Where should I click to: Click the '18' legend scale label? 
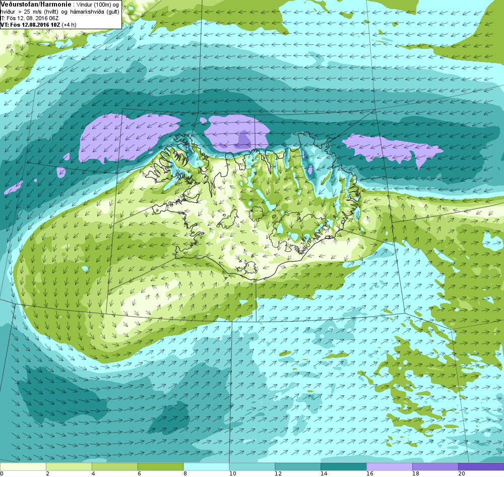416,473
